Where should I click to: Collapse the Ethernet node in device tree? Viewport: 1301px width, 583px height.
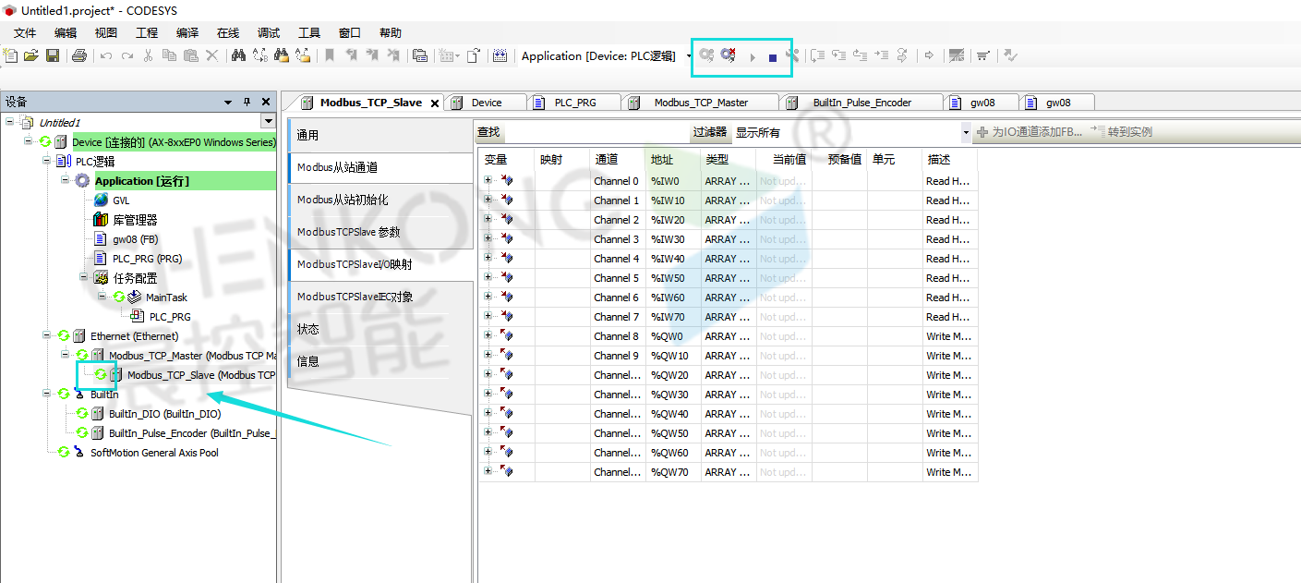[47, 336]
